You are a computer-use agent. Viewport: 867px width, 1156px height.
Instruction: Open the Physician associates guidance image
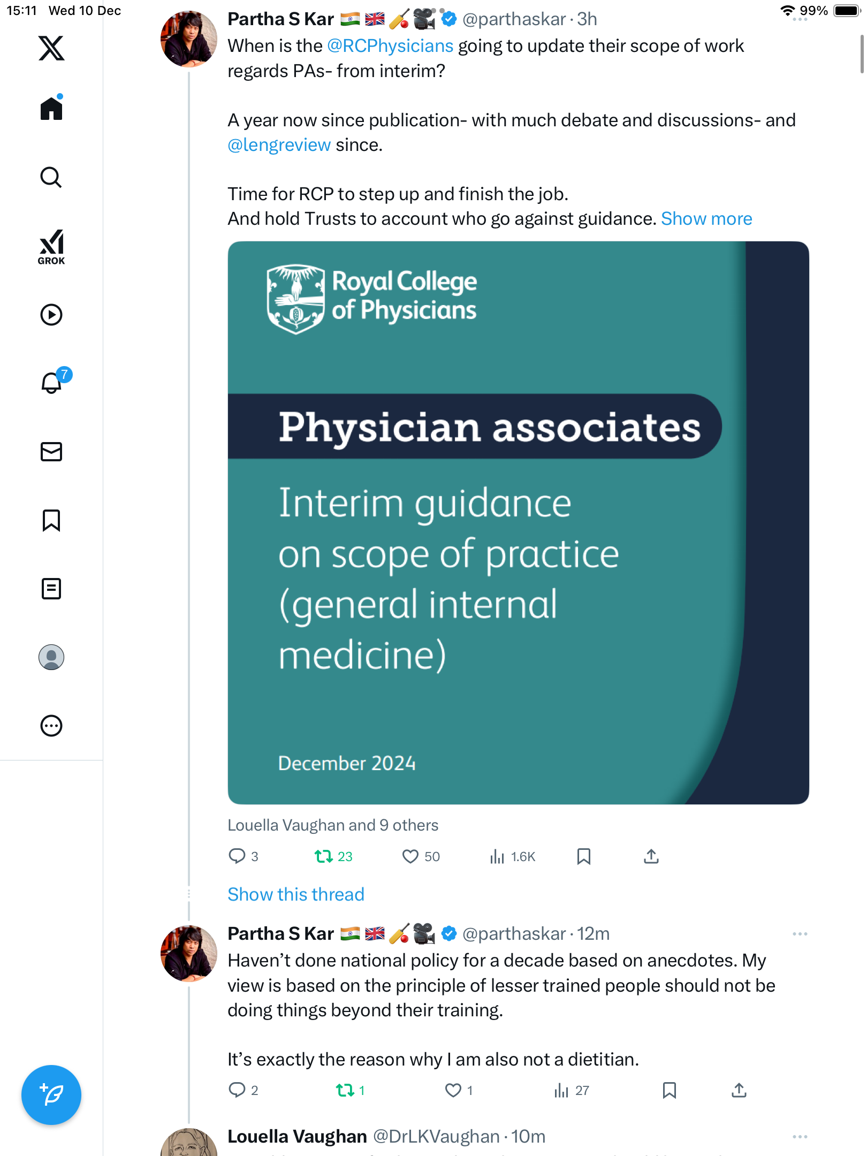click(x=518, y=522)
